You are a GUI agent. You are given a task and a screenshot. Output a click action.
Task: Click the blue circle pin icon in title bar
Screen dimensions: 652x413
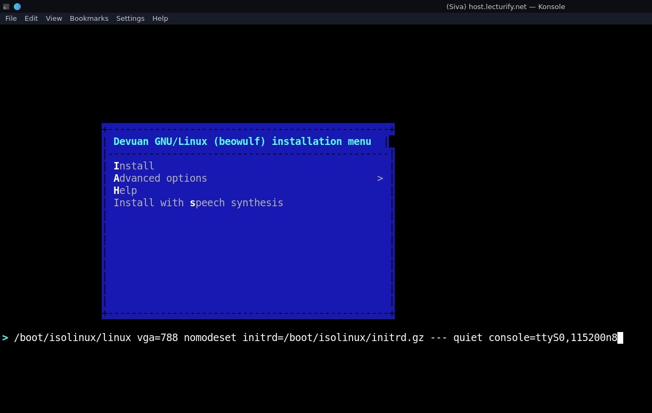(x=17, y=6)
